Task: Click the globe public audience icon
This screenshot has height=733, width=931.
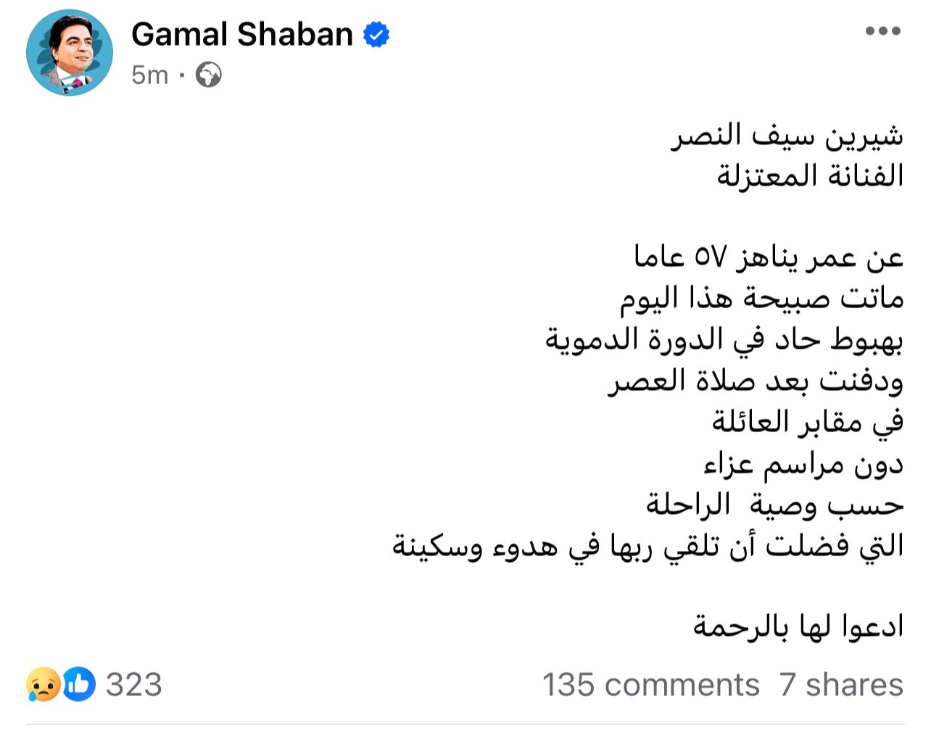Action: [209, 75]
